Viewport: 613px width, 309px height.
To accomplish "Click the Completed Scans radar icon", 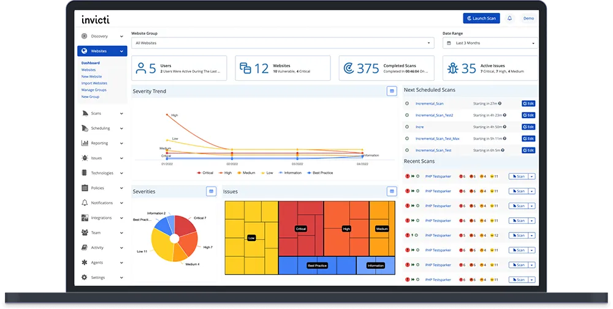I will click(348, 69).
